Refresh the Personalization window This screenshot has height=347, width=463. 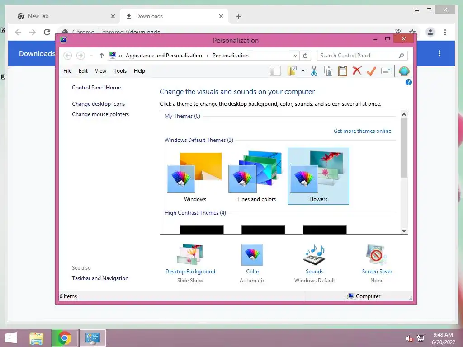(305, 56)
